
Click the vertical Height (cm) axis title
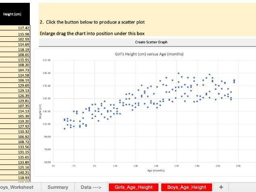click(40, 111)
